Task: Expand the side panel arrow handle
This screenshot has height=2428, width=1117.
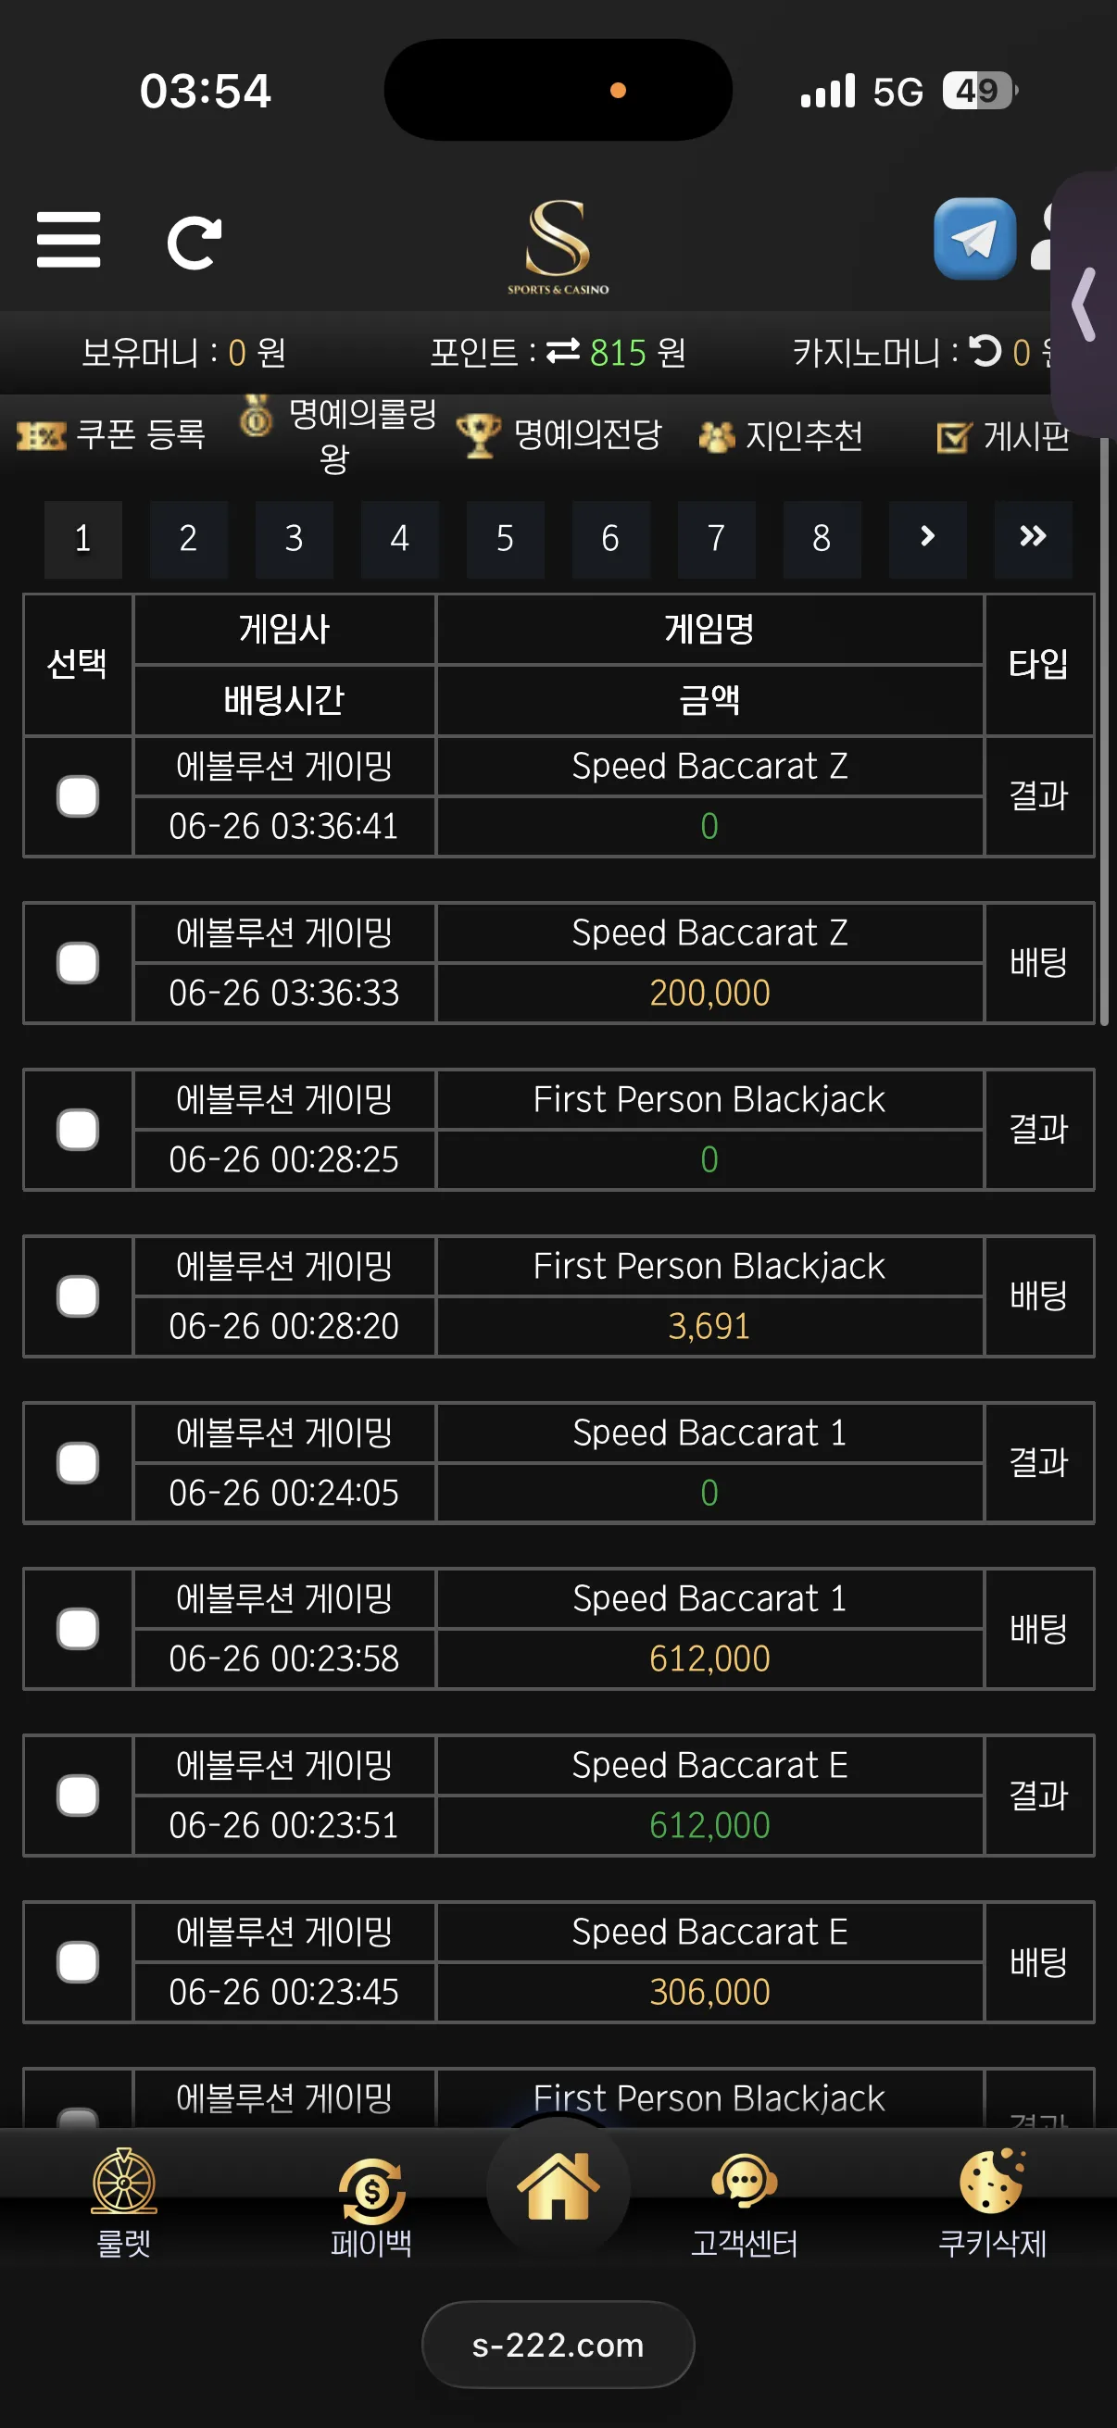Action: click(1085, 304)
